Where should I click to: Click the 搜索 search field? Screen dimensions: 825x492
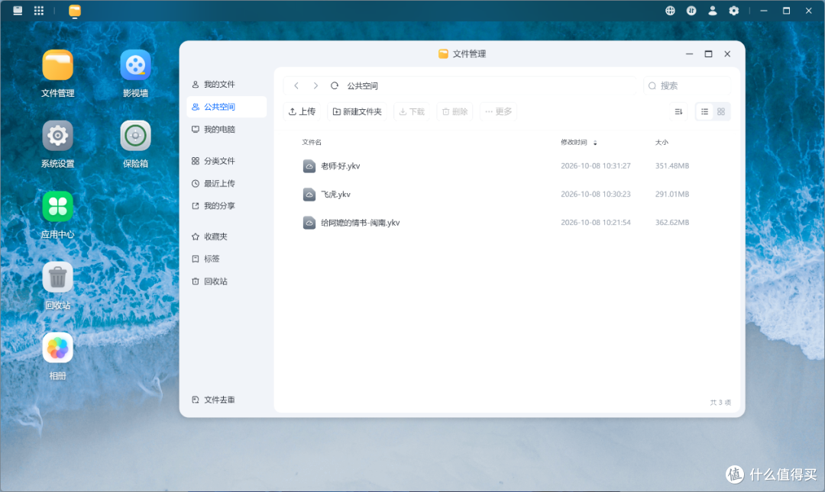point(687,85)
